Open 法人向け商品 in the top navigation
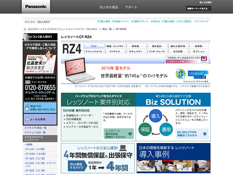The image size is (233, 175). (109, 7)
